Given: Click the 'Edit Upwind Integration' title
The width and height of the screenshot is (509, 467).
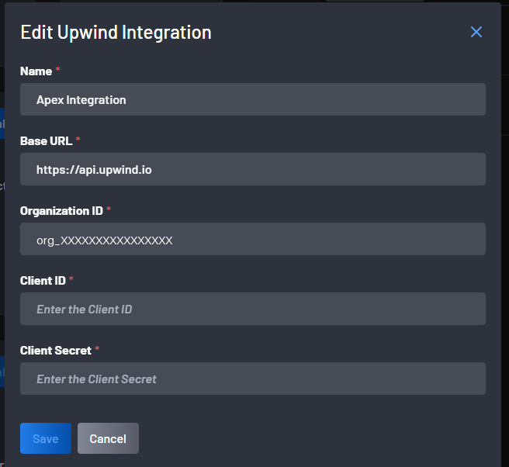Looking at the screenshot, I should tap(116, 33).
